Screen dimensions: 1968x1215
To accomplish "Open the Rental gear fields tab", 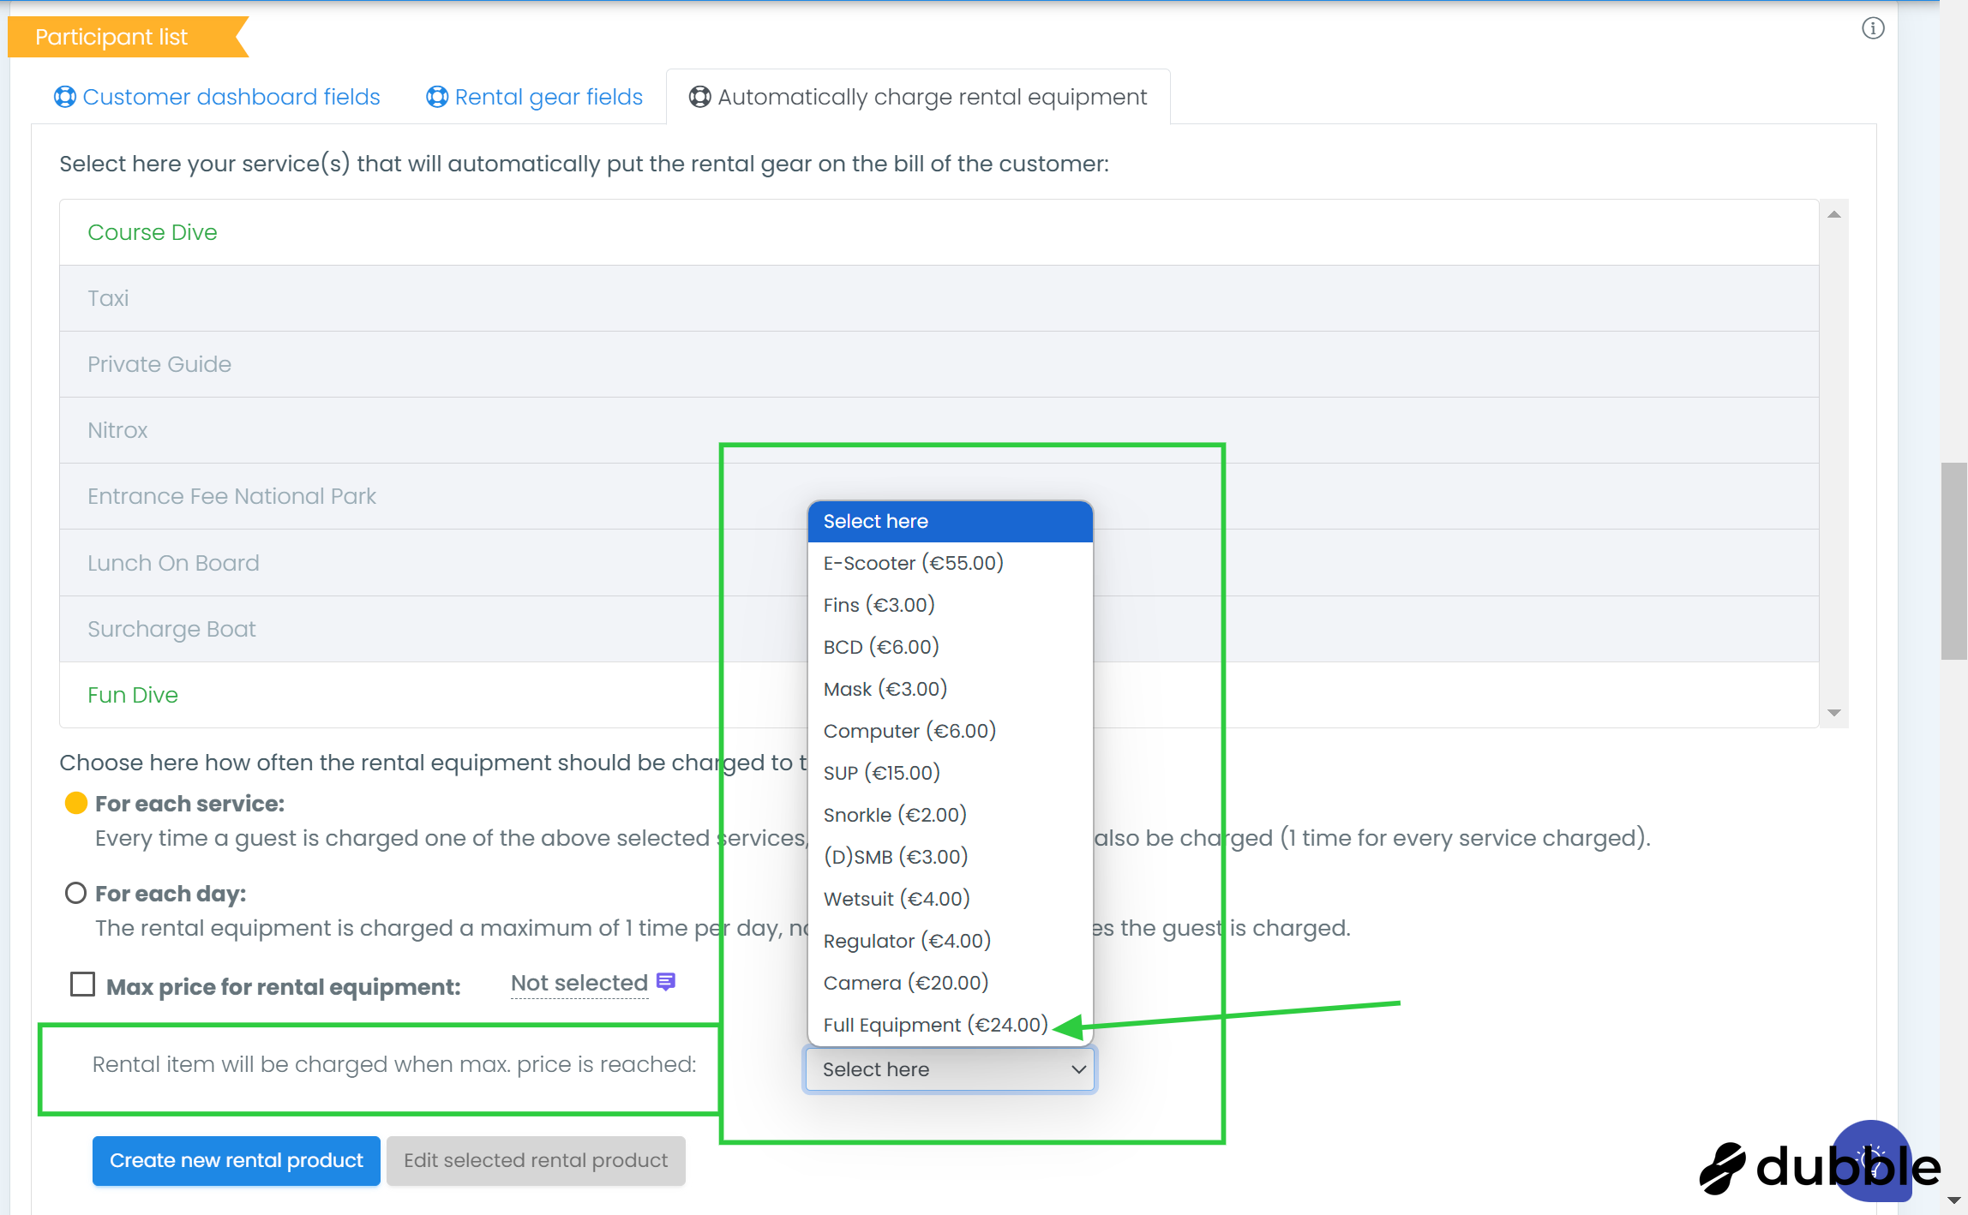I will pyautogui.click(x=549, y=97).
